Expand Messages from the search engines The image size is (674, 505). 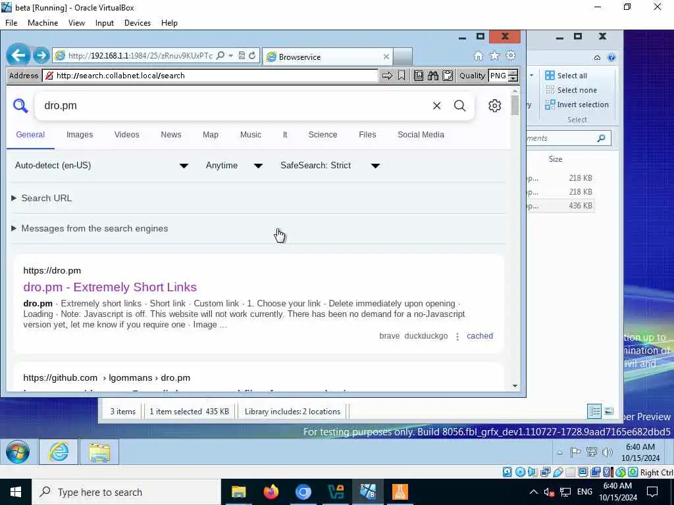(x=90, y=228)
